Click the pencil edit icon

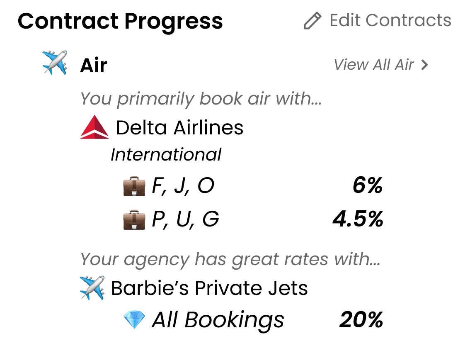coord(312,21)
